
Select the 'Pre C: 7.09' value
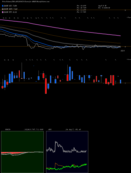81,12
